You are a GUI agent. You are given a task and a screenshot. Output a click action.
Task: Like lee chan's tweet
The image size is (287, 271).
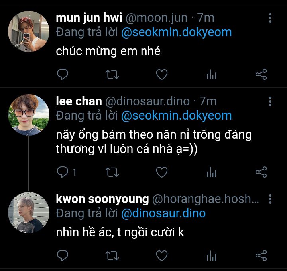coord(161,172)
